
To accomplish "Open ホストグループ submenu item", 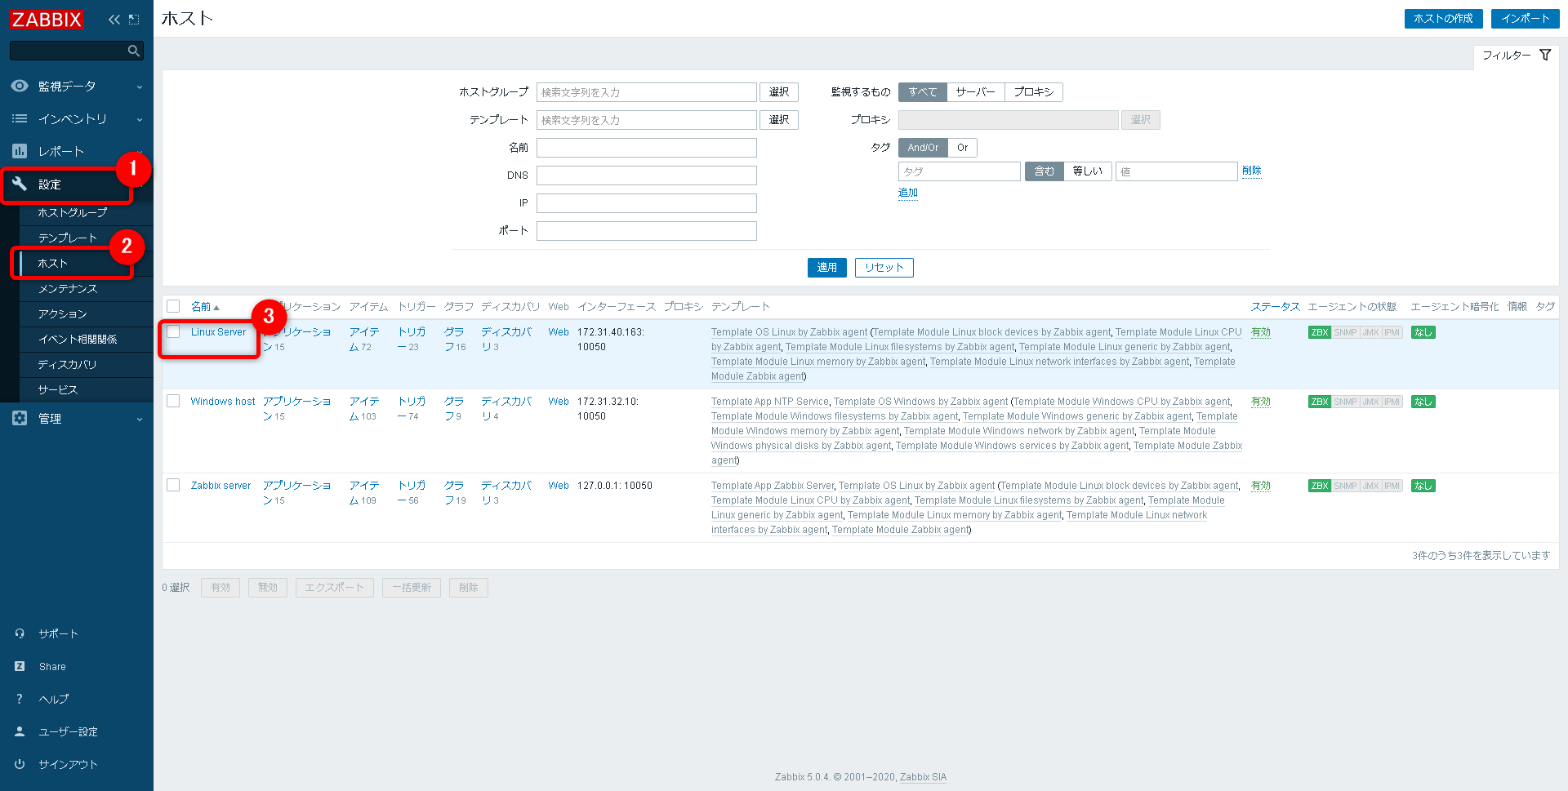I will [73, 212].
